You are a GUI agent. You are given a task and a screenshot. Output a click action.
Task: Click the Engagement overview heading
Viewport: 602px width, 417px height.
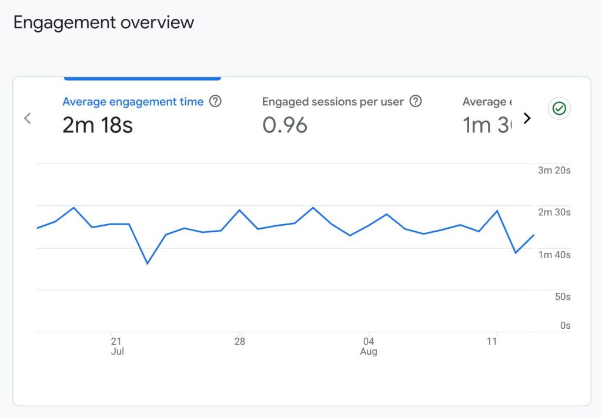pos(104,22)
